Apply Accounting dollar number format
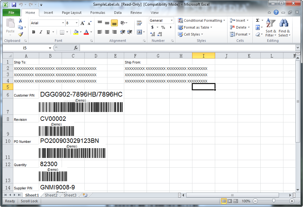Image resolution: width=303 pixels, height=207 pixels. (152, 27)
